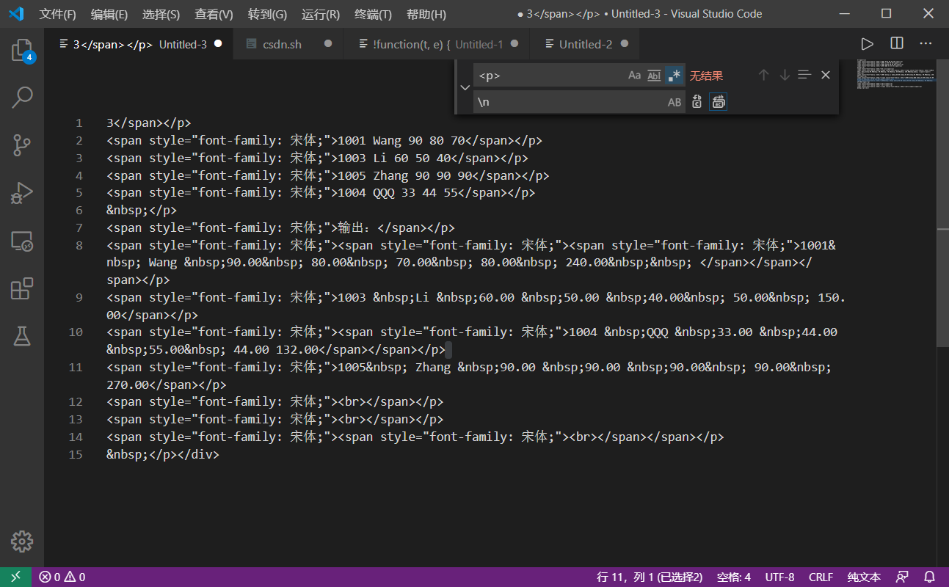Open the Testing flask view

coord(22,336)
